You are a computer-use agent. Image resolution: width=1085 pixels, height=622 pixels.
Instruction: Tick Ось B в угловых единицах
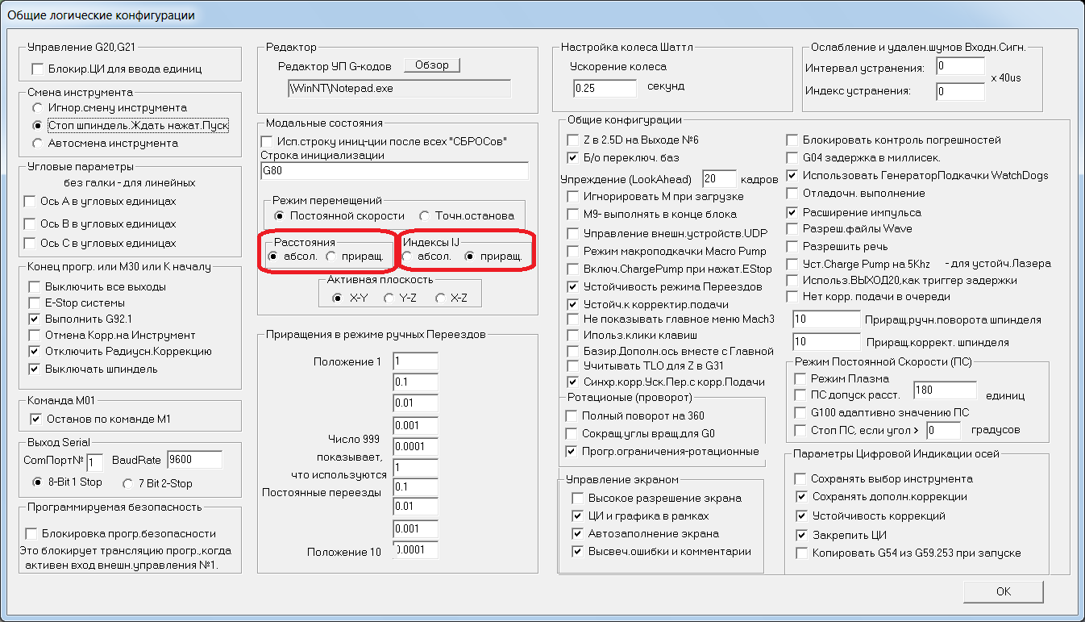coord(31,223)
